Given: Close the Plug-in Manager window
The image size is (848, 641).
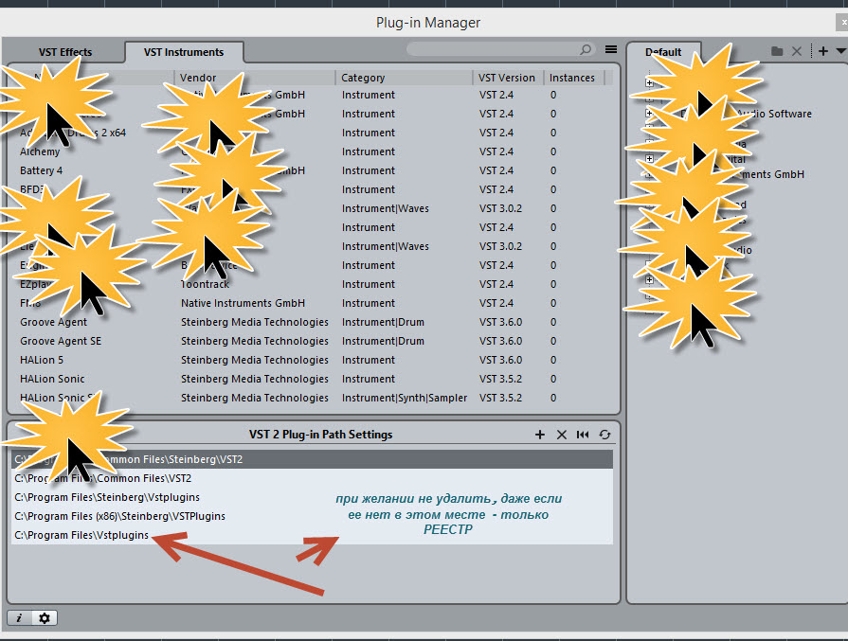Looking at the screenshot, I should tap(842, 22).
